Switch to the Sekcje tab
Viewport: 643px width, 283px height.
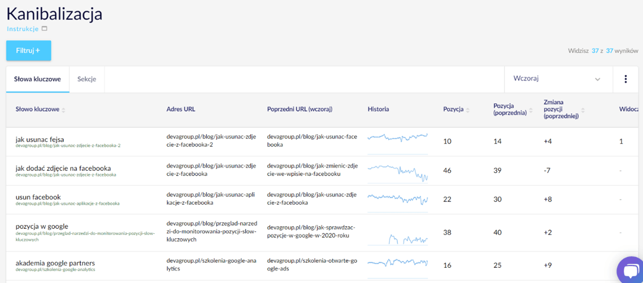[x=86, y=79]
